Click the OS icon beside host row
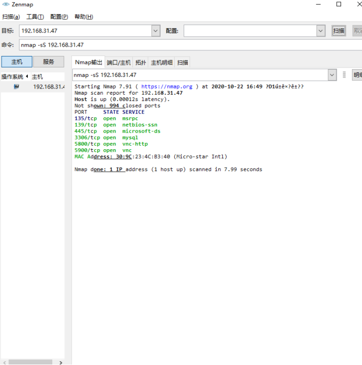 [x=16, y=86]
